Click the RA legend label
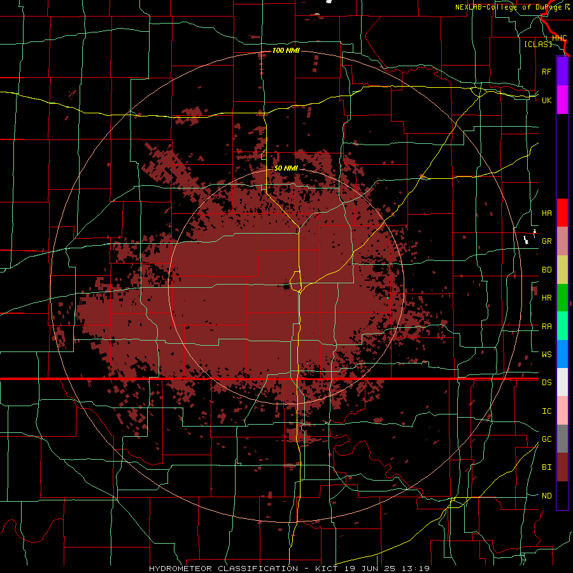The image size is (573, 573). (546, 327)
